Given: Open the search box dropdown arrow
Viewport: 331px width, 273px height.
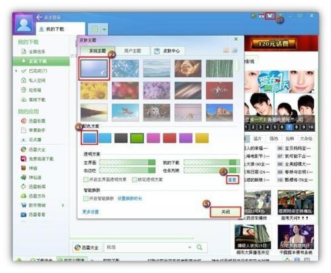Looking at the screenshot, I should pyautogui.click(x=189, y=247).
